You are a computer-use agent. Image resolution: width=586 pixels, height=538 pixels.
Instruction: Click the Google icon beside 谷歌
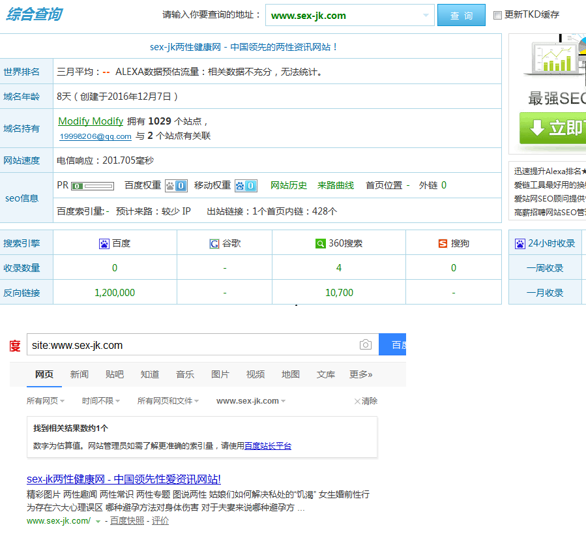click(x=214, y=244)
